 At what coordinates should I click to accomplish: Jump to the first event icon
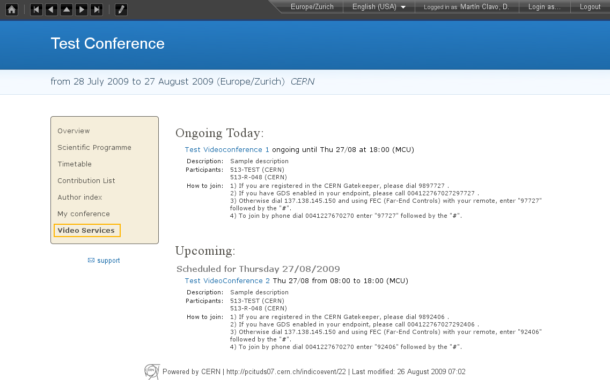click(36, 10)
